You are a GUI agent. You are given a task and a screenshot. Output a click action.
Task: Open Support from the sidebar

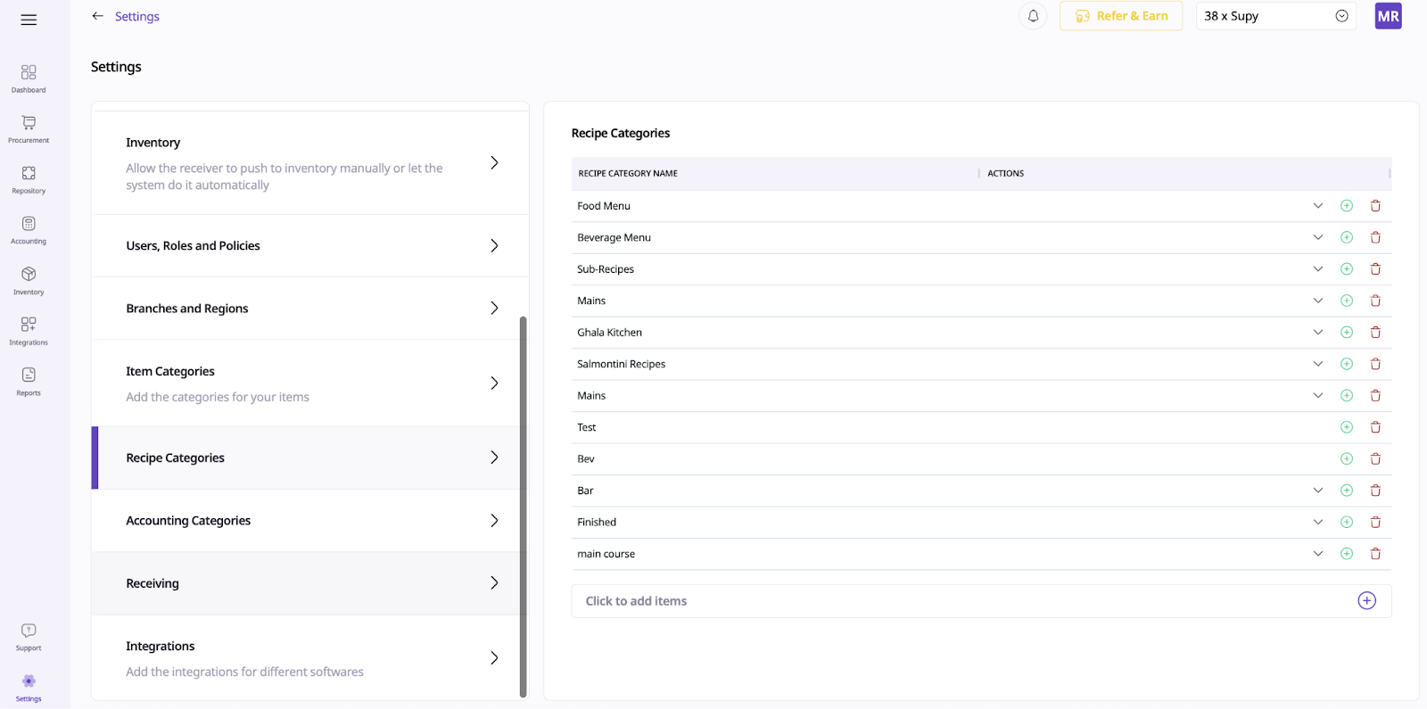coord(29,637)
